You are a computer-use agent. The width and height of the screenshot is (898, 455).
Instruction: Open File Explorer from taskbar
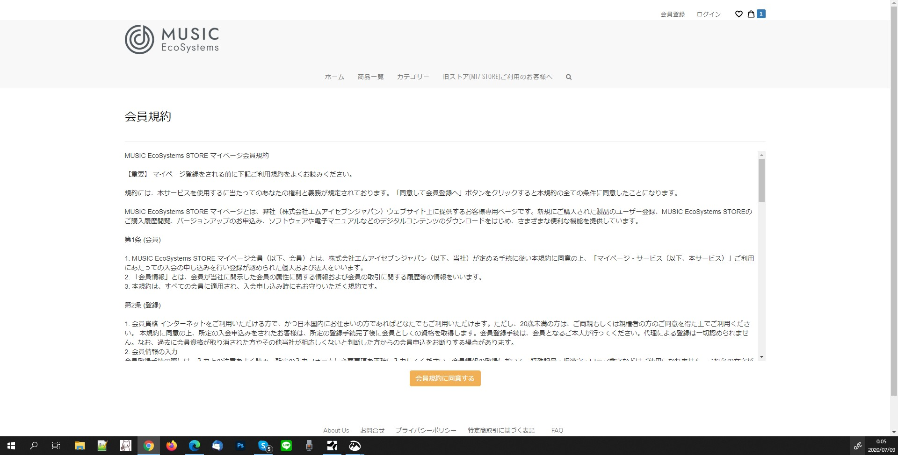pos(80,446)
